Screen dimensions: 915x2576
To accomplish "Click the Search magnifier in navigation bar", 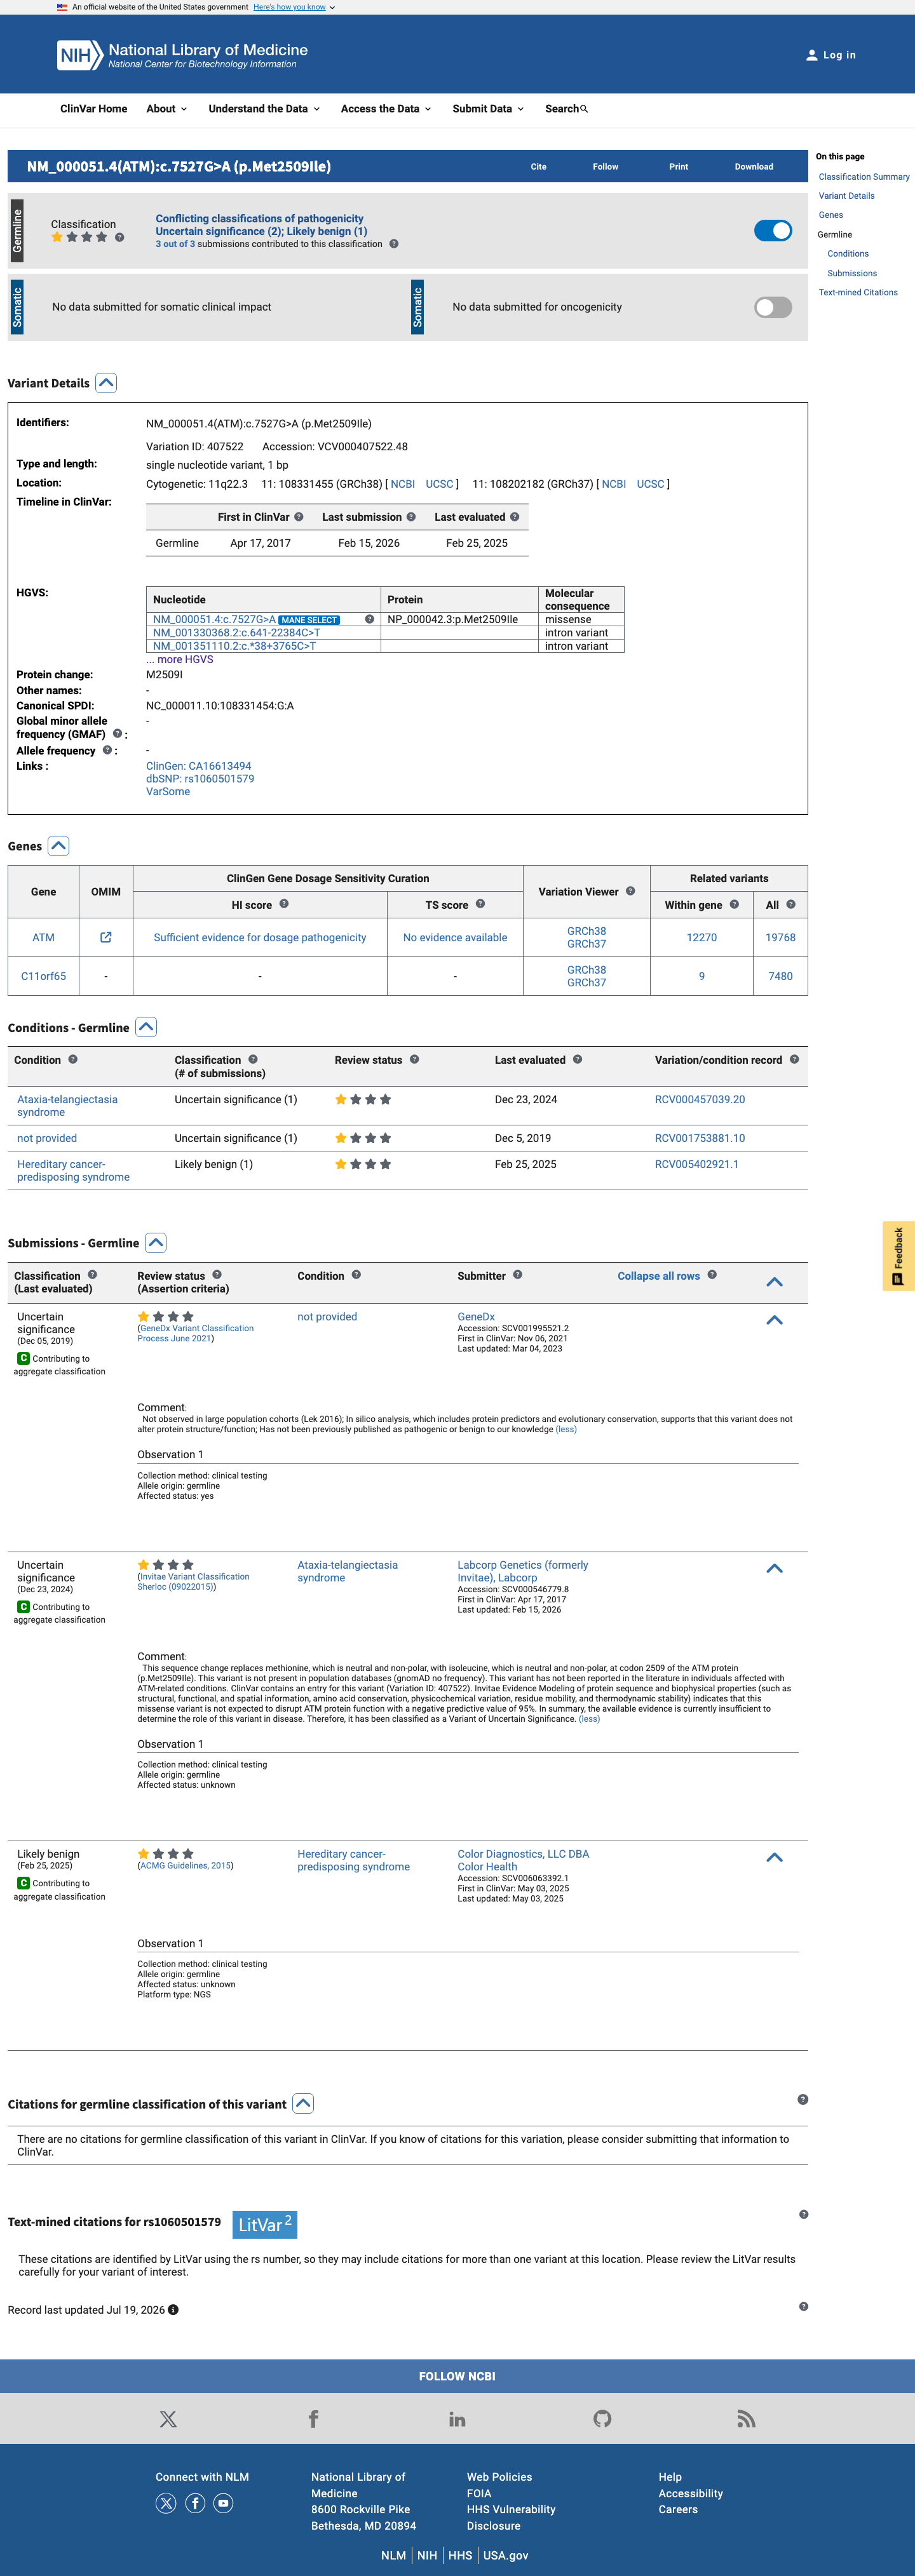I will (584, 109).
